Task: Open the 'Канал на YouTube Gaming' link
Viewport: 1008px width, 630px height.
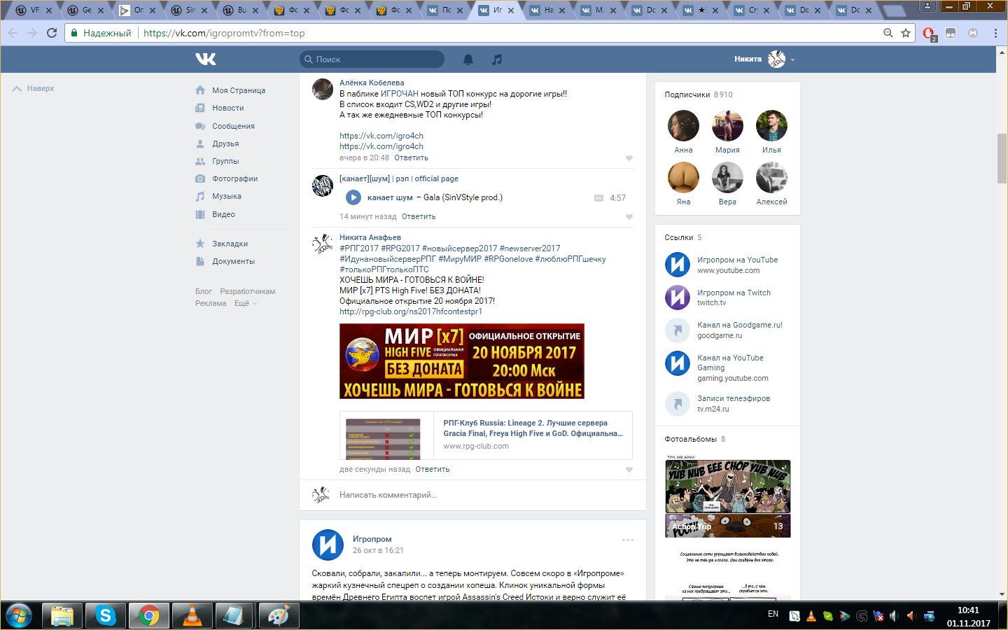Action: 730,363
